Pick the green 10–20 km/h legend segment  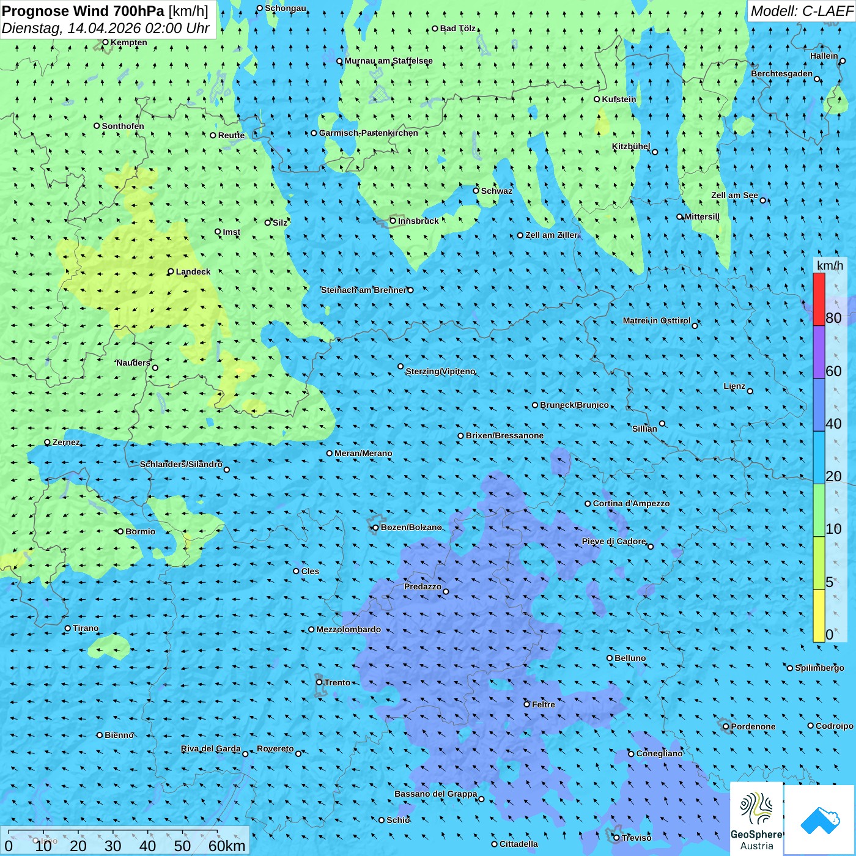[x=819, y=511]
